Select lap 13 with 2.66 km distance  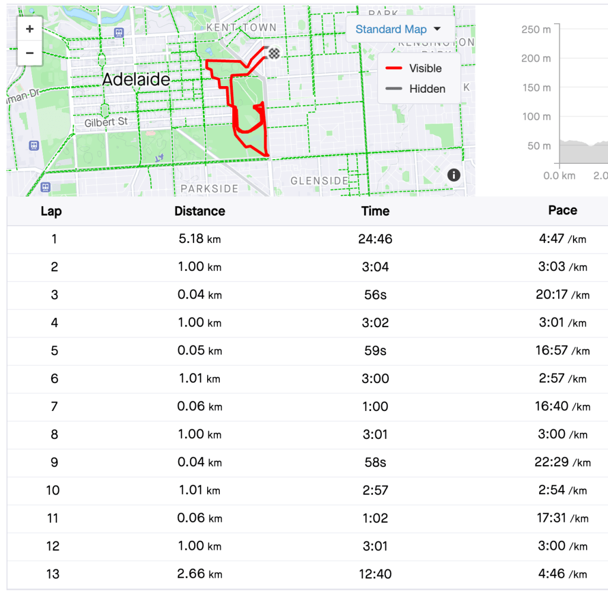(199, 574)
